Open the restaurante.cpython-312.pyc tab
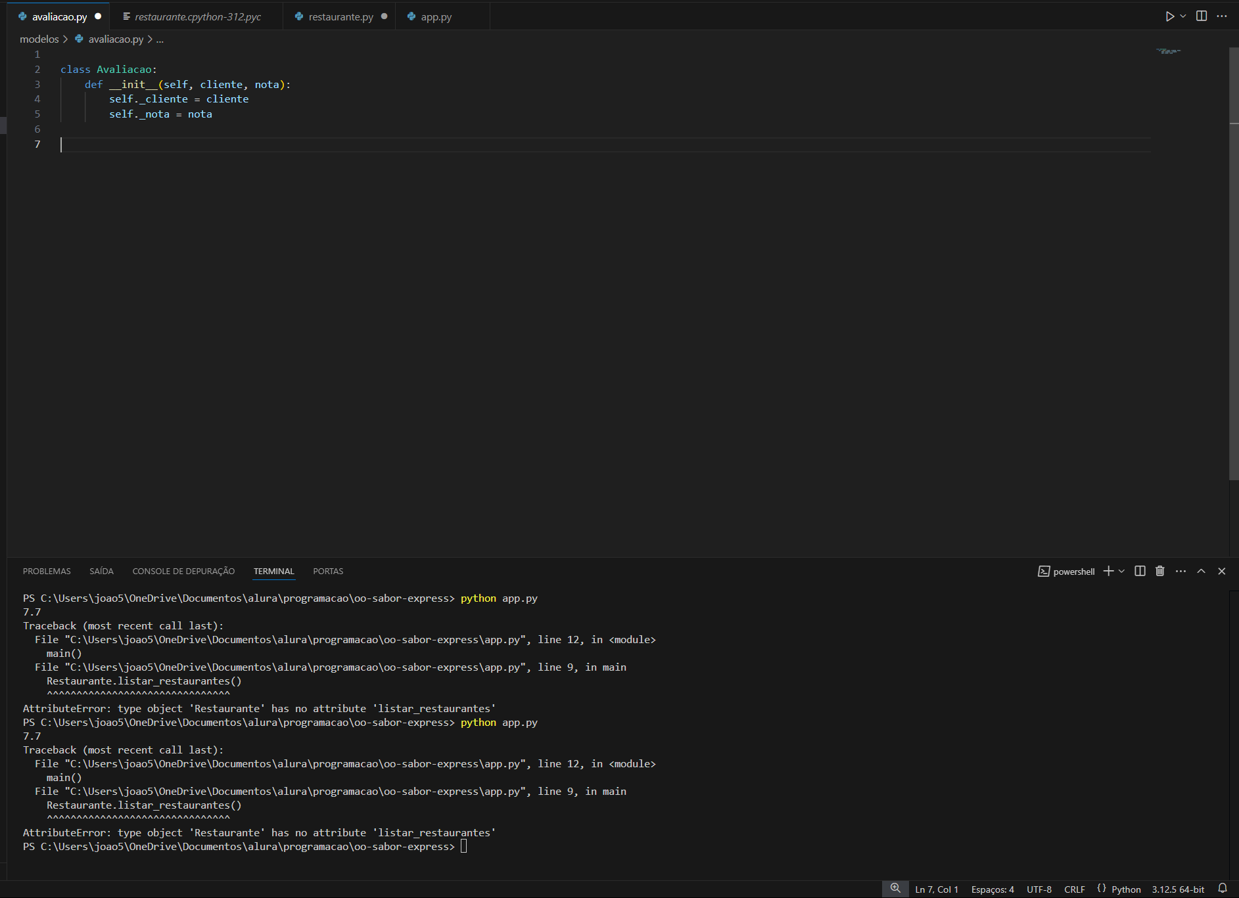This screenshot has width=1239, height=898. [197, 17]
